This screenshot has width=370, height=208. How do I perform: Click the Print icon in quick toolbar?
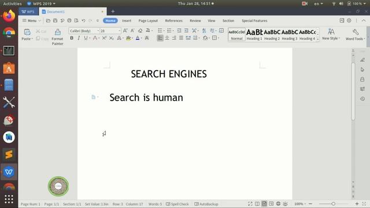(69, 21)
